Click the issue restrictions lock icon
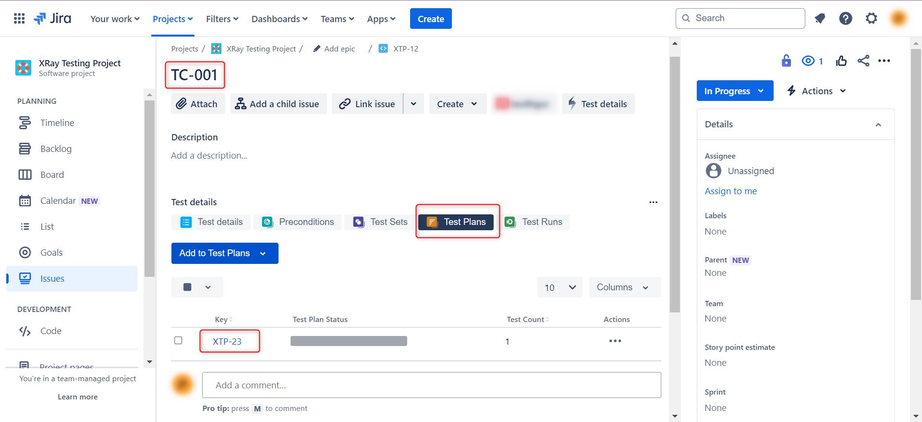Viewport: 922px width, 422px height. point(786,61)
